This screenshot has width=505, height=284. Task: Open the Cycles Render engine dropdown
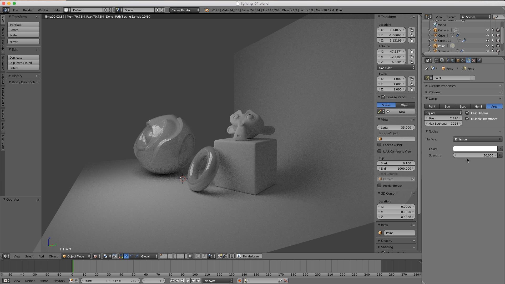click(x=185, y=10)
